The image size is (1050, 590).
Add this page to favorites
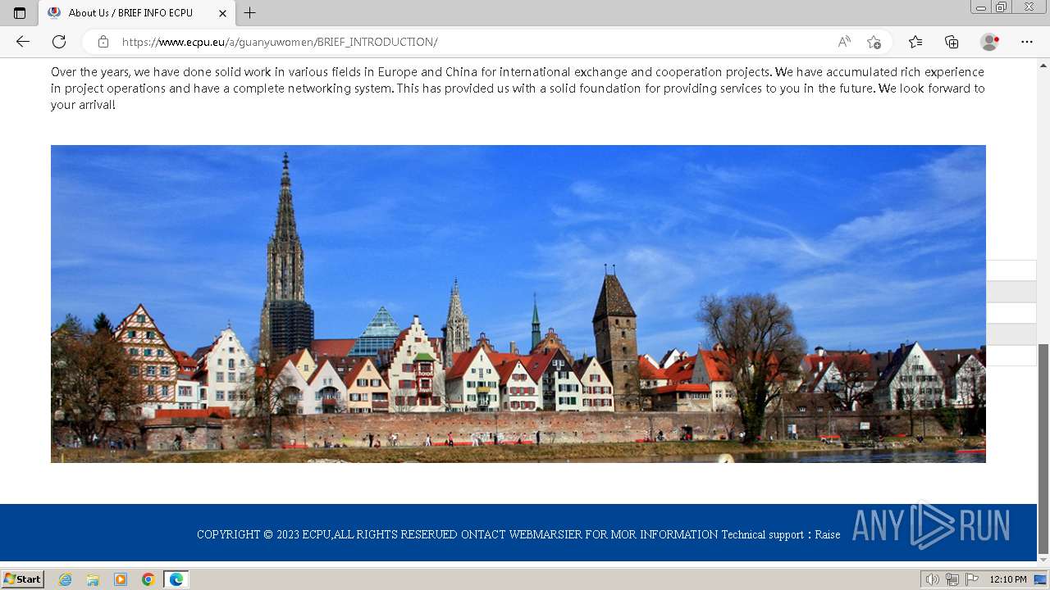click(874, 42)
